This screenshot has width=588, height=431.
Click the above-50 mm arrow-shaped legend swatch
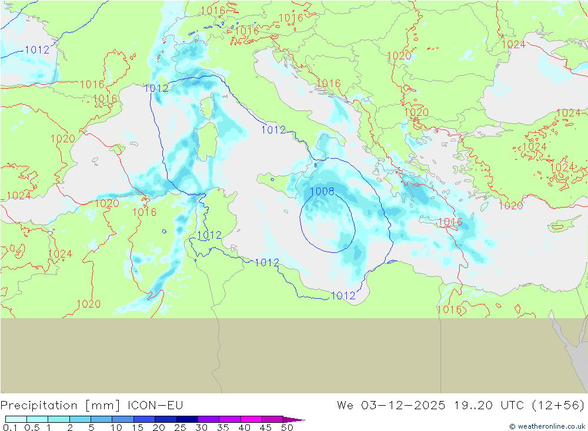(293, 419)
